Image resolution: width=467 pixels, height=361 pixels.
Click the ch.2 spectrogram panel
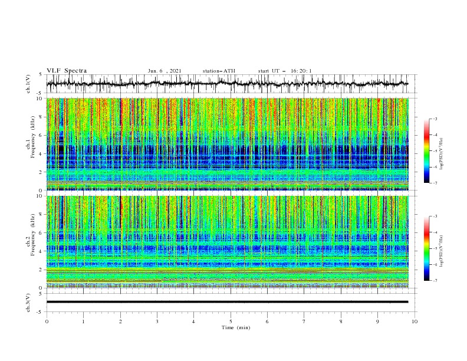tap(228, 242)
